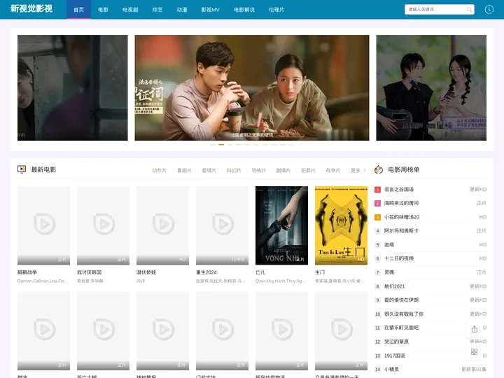
Task: Click the 我讨厌韩国 title text
Action: [90, 272]
